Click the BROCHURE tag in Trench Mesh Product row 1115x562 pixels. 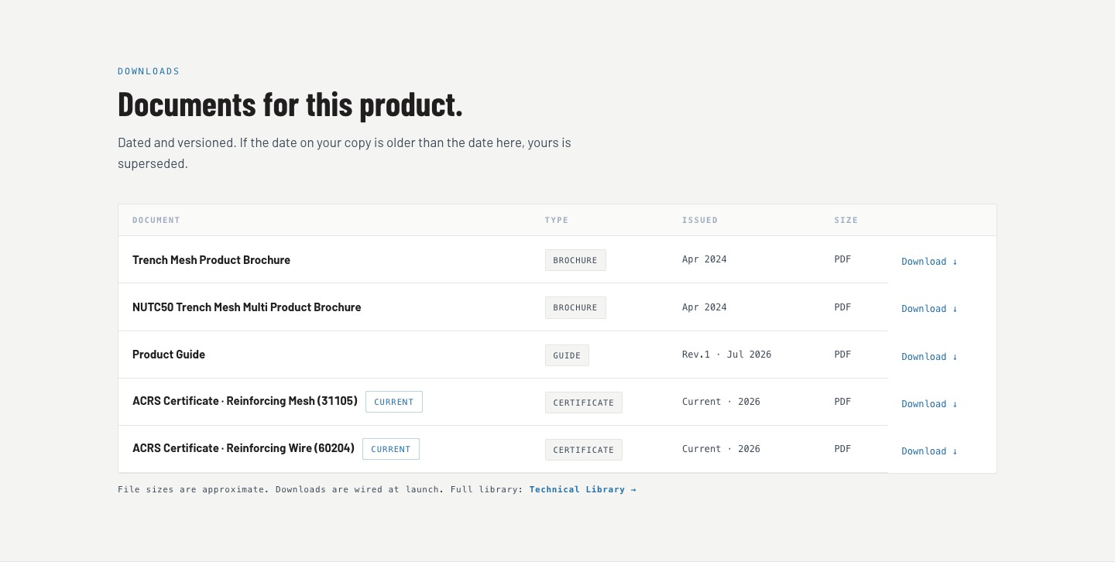(575, 260)
